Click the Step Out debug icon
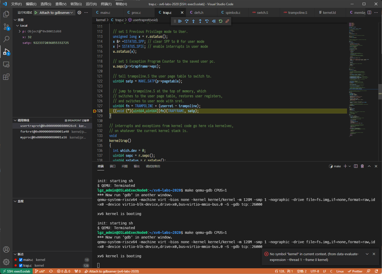This screenshot has width=382, height=274. click(200, 21)
